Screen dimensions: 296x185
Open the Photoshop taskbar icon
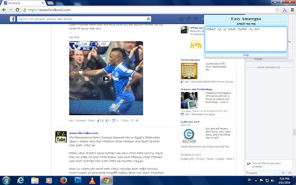click(78, 180)
